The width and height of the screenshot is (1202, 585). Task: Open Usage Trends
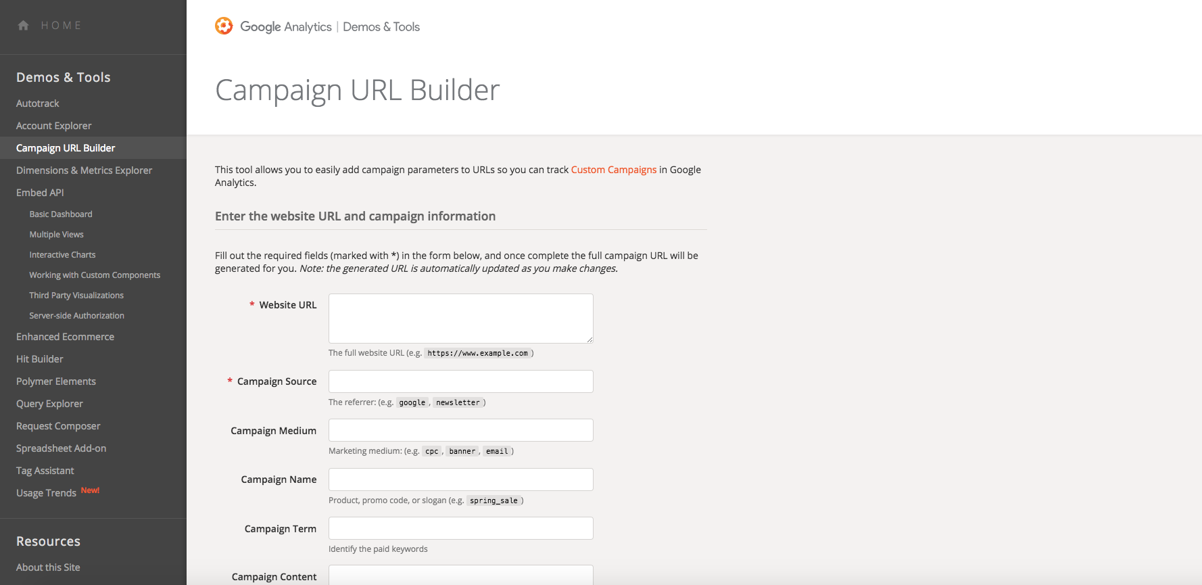coord(46,493)
